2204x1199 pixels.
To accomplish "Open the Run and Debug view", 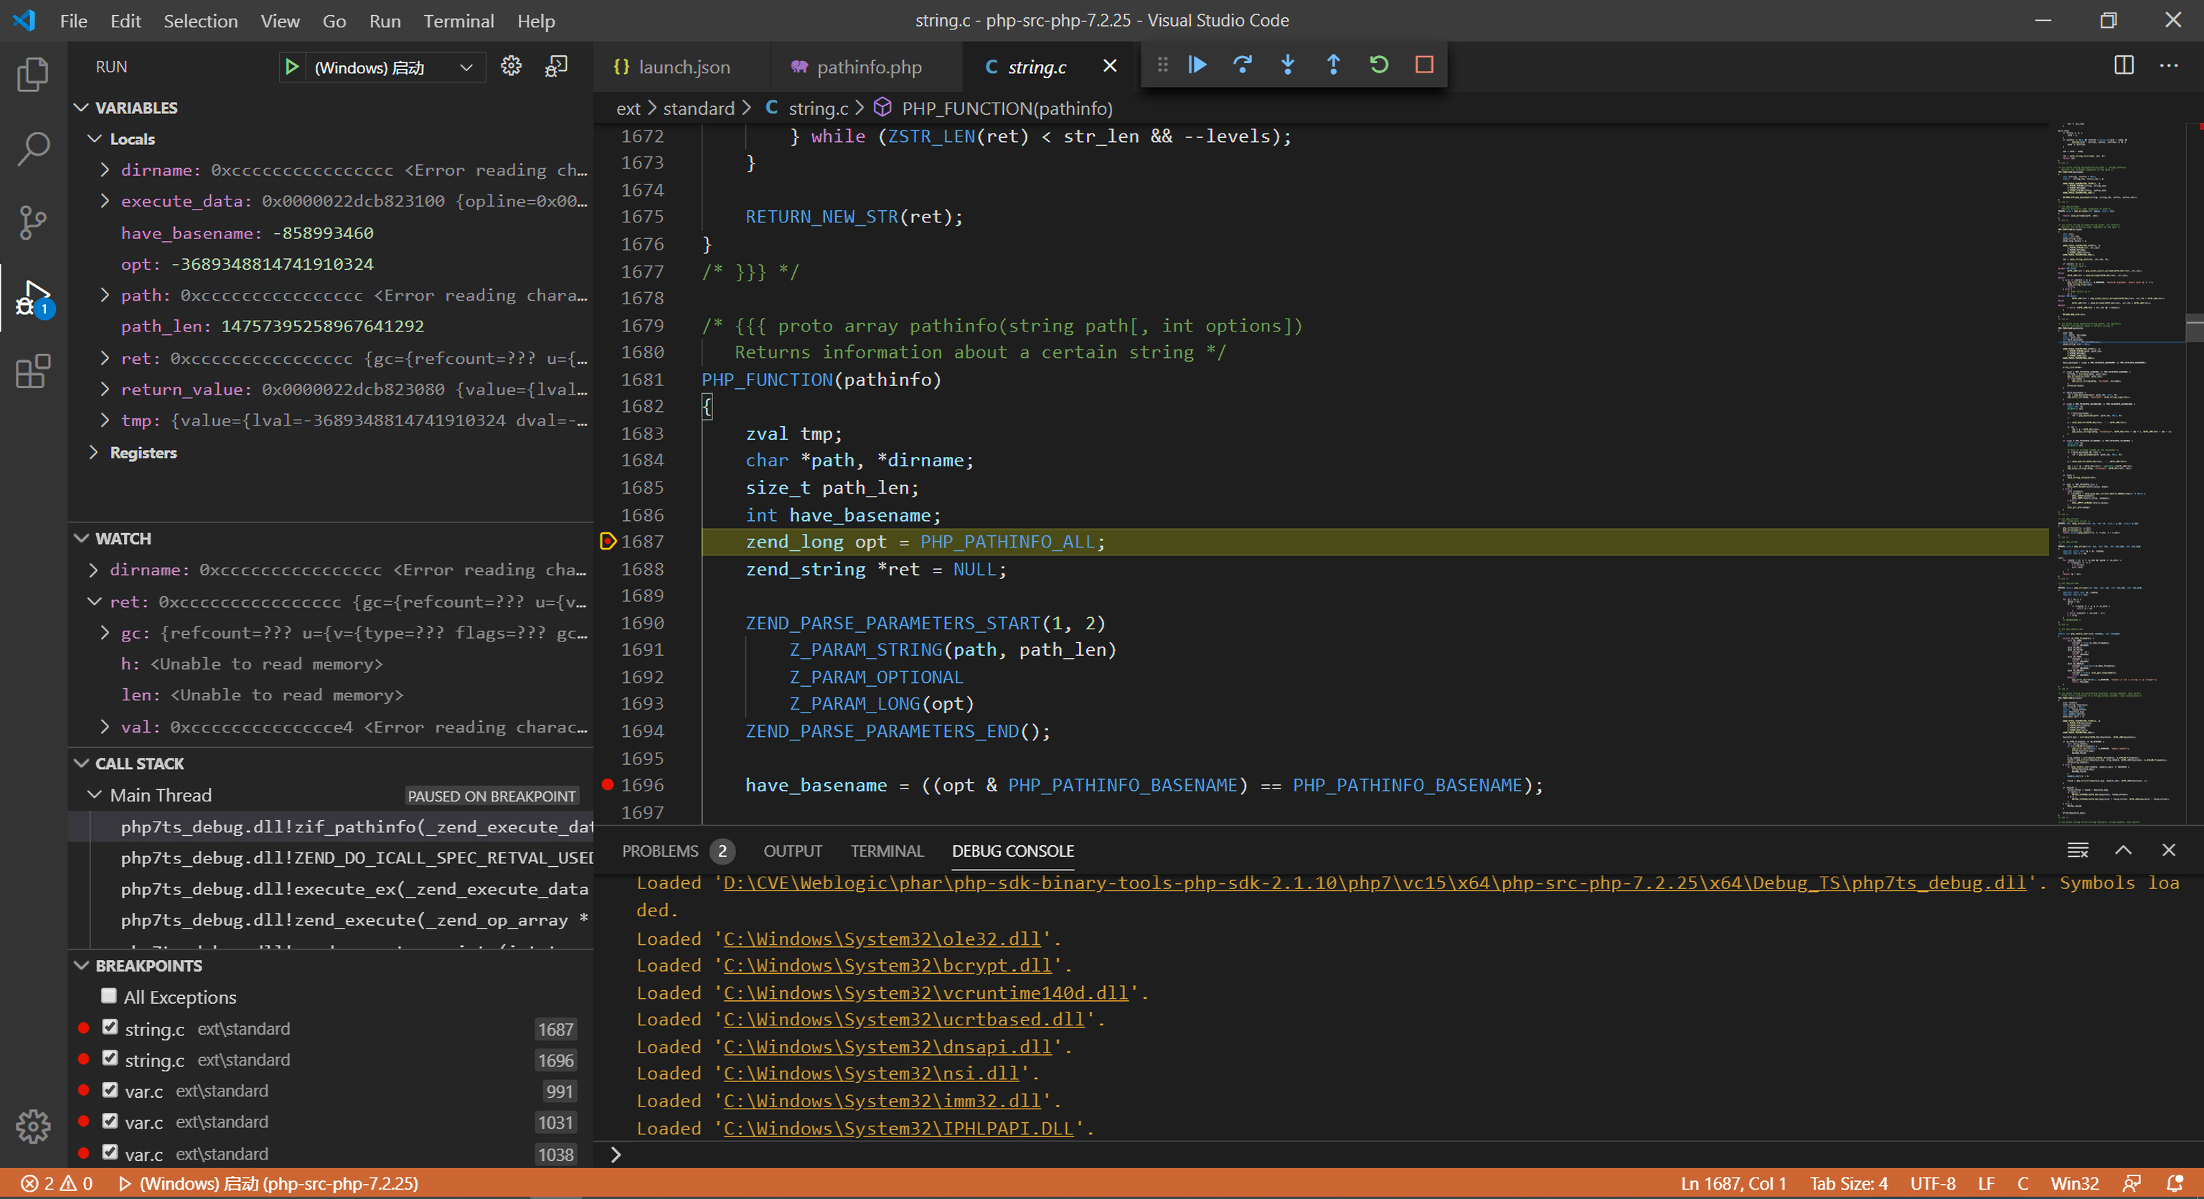I will coord(32,298).
